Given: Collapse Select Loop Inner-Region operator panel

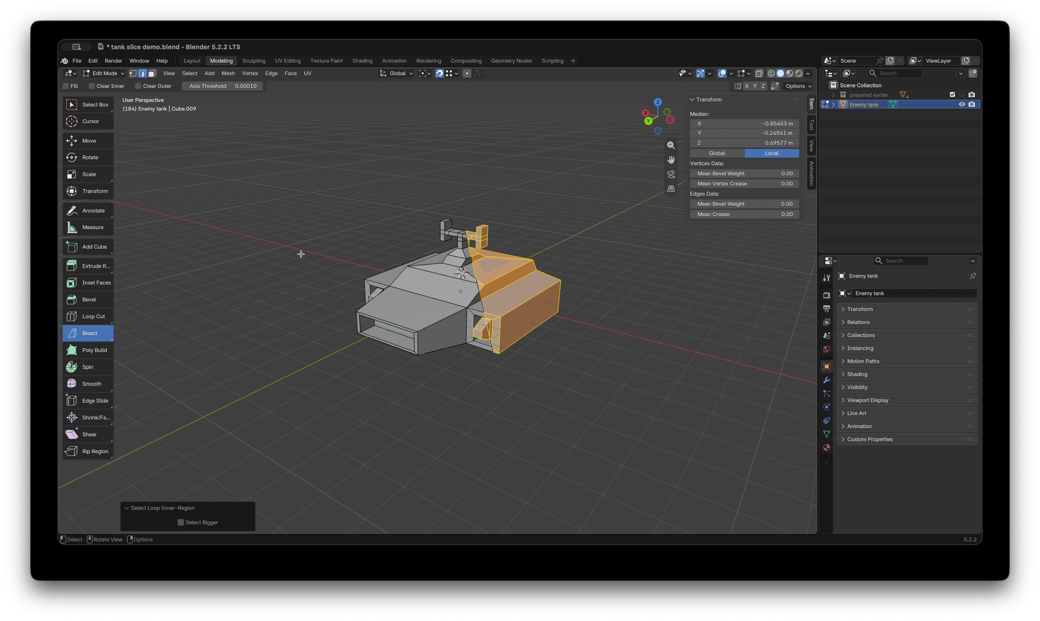Looking at the screenshot, I should coord(126,508).
